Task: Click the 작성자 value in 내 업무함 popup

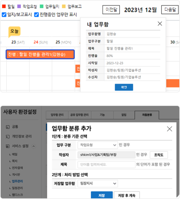Action: click(124, 70)
